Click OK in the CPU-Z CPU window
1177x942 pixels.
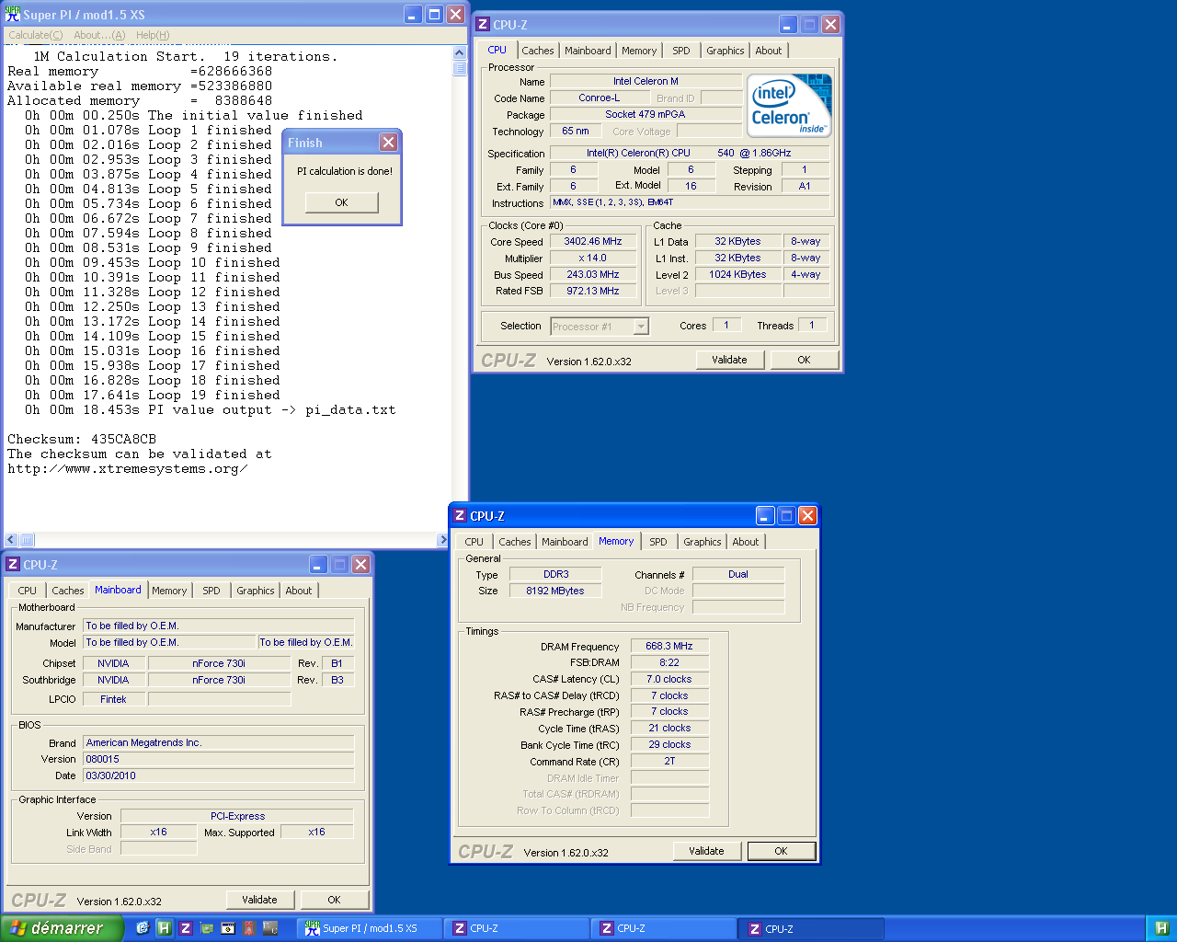click(804, 360)
